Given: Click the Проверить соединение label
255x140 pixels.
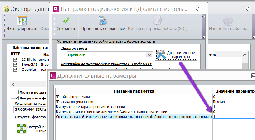Looking at the screenshot, I should coord(103,29).
